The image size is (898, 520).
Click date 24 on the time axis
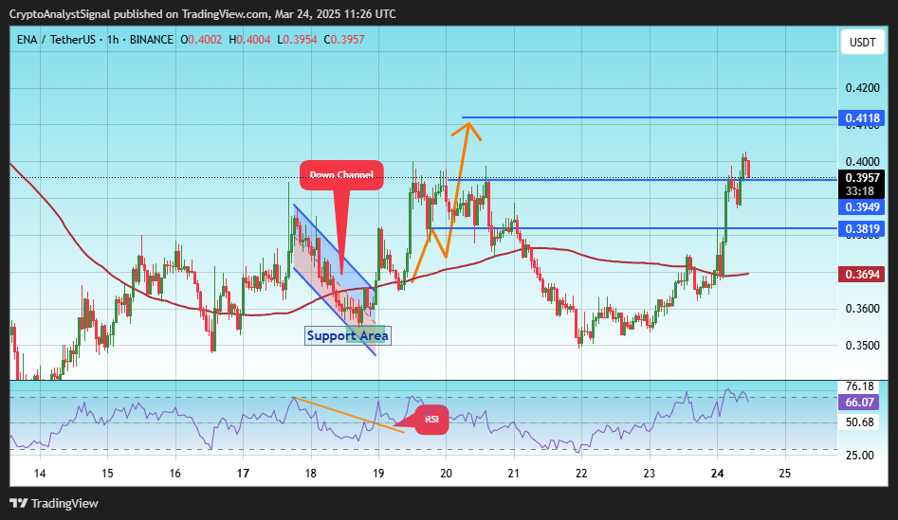[x=717, y=473]
